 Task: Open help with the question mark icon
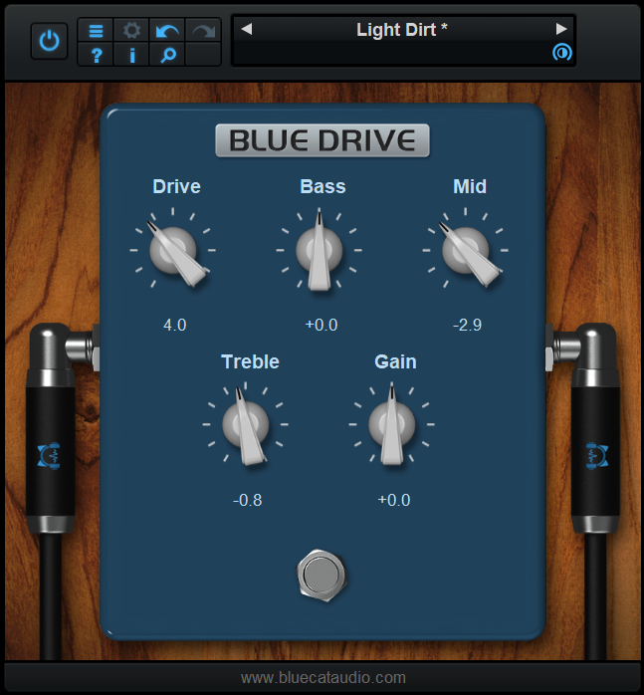(96, 55)
